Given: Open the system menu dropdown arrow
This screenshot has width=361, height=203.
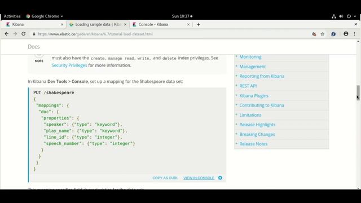Looking at the screenshot, I should [355, 16].
